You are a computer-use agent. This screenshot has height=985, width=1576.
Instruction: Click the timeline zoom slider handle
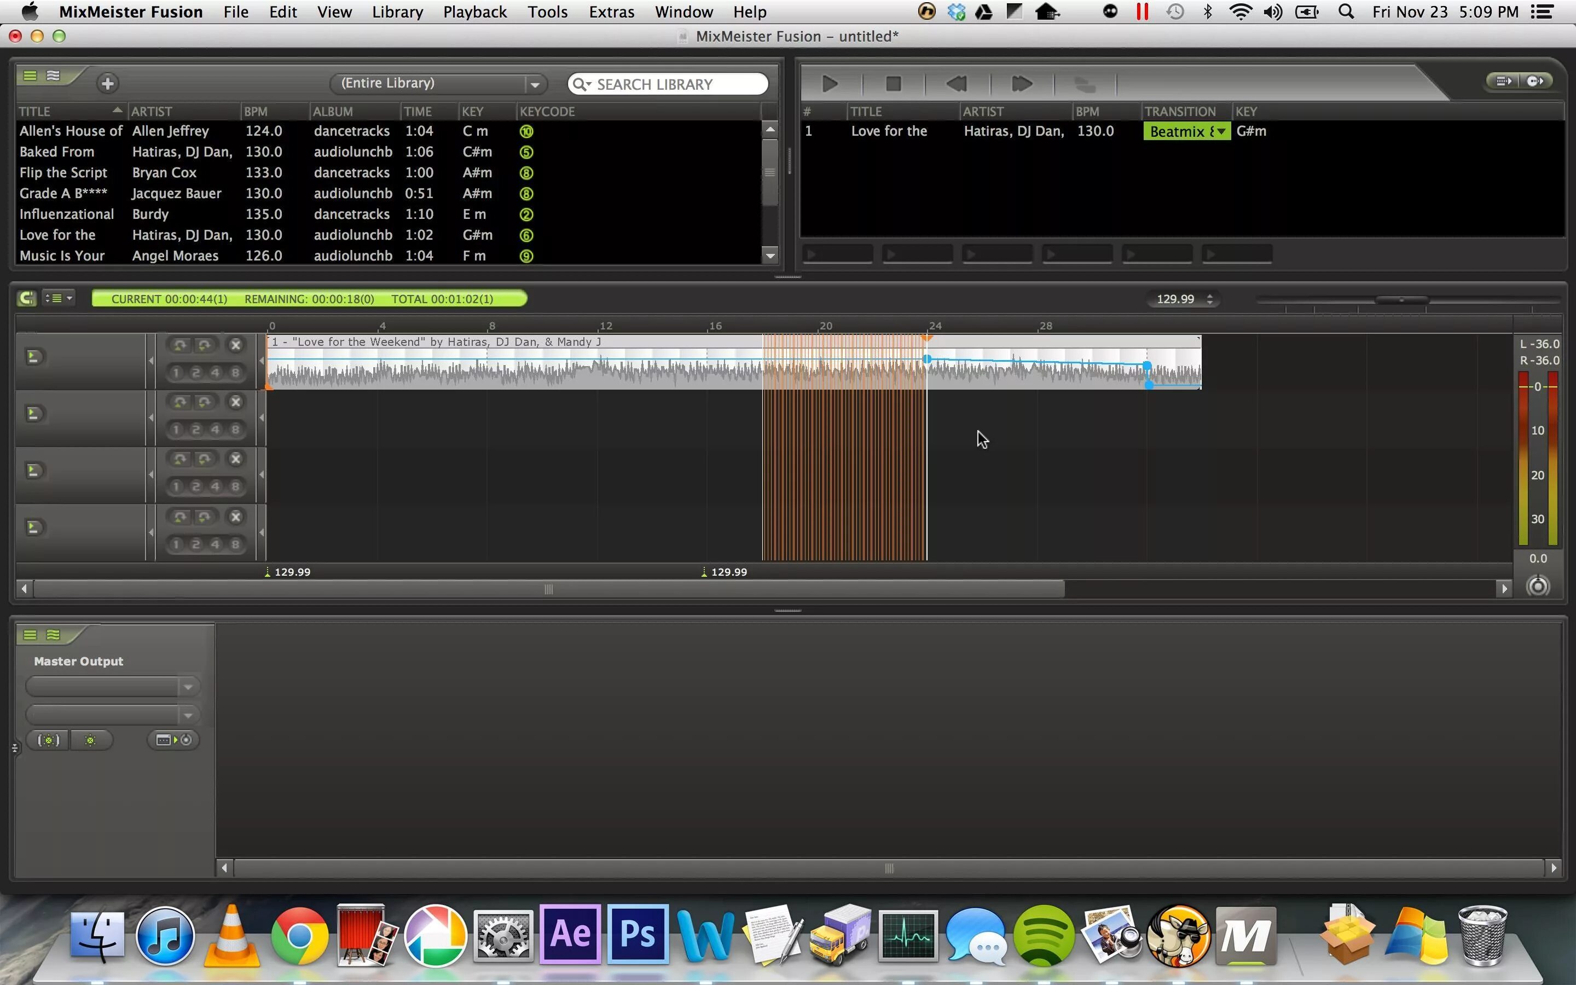point(1401,300)
